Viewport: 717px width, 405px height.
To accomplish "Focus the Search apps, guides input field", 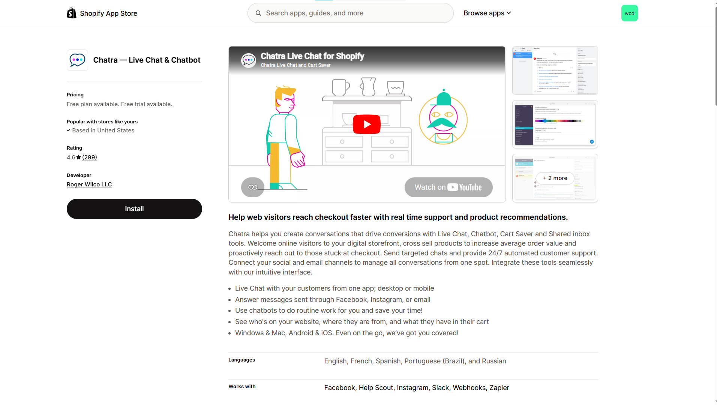I will 350,13.
